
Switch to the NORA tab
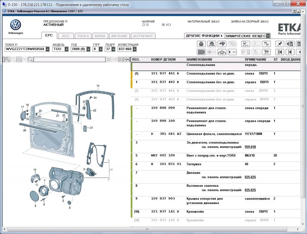[100, 36]
